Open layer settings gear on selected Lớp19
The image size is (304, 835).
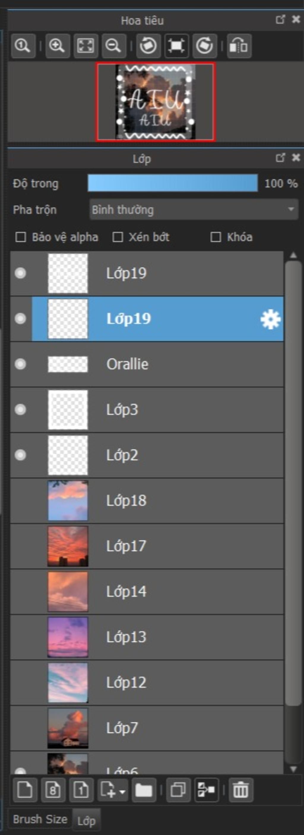270,319
